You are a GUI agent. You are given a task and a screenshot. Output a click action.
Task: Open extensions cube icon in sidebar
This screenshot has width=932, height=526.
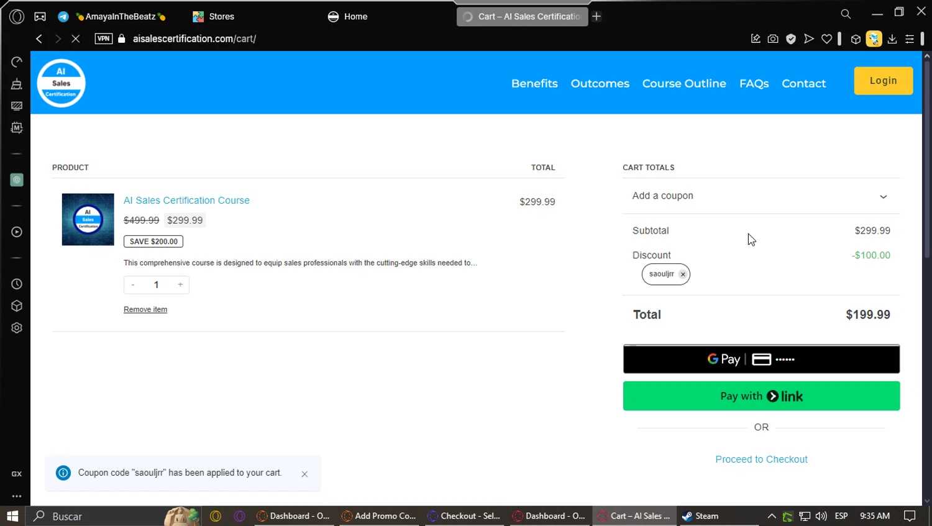pyautogui.click(x=17, y=306)
